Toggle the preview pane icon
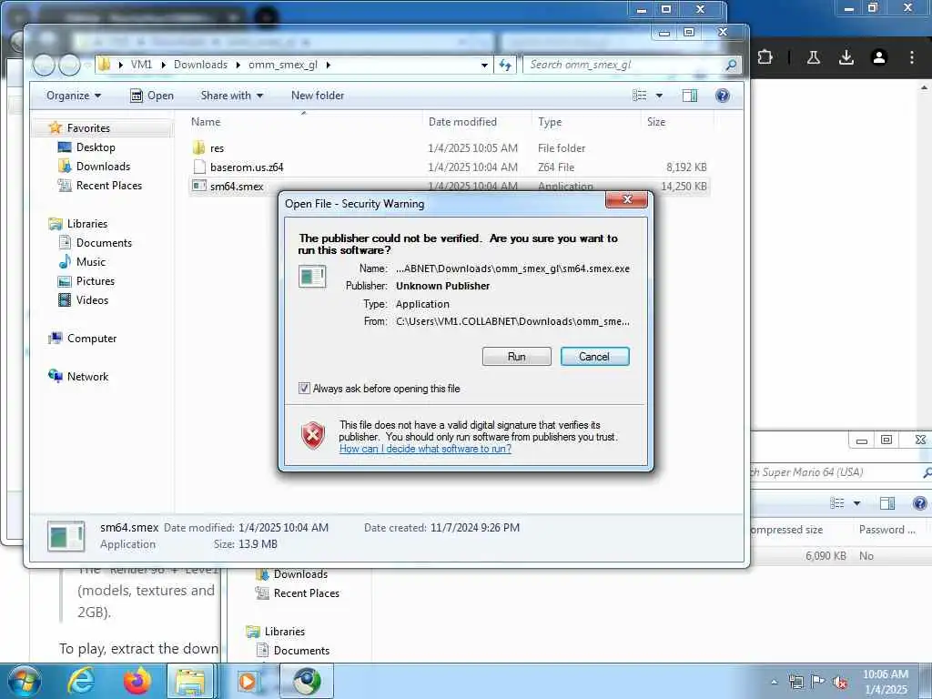Screen dimensions: 932x699 (690, 96)
